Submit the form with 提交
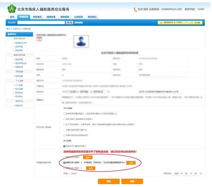This screenshot has width=212, height=187. [x=109, y=181]
